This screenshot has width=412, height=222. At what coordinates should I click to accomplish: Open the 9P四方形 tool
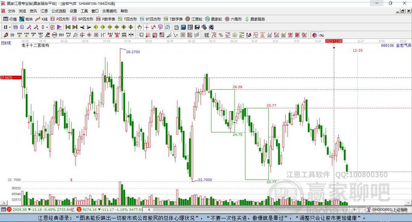[83, 19]
